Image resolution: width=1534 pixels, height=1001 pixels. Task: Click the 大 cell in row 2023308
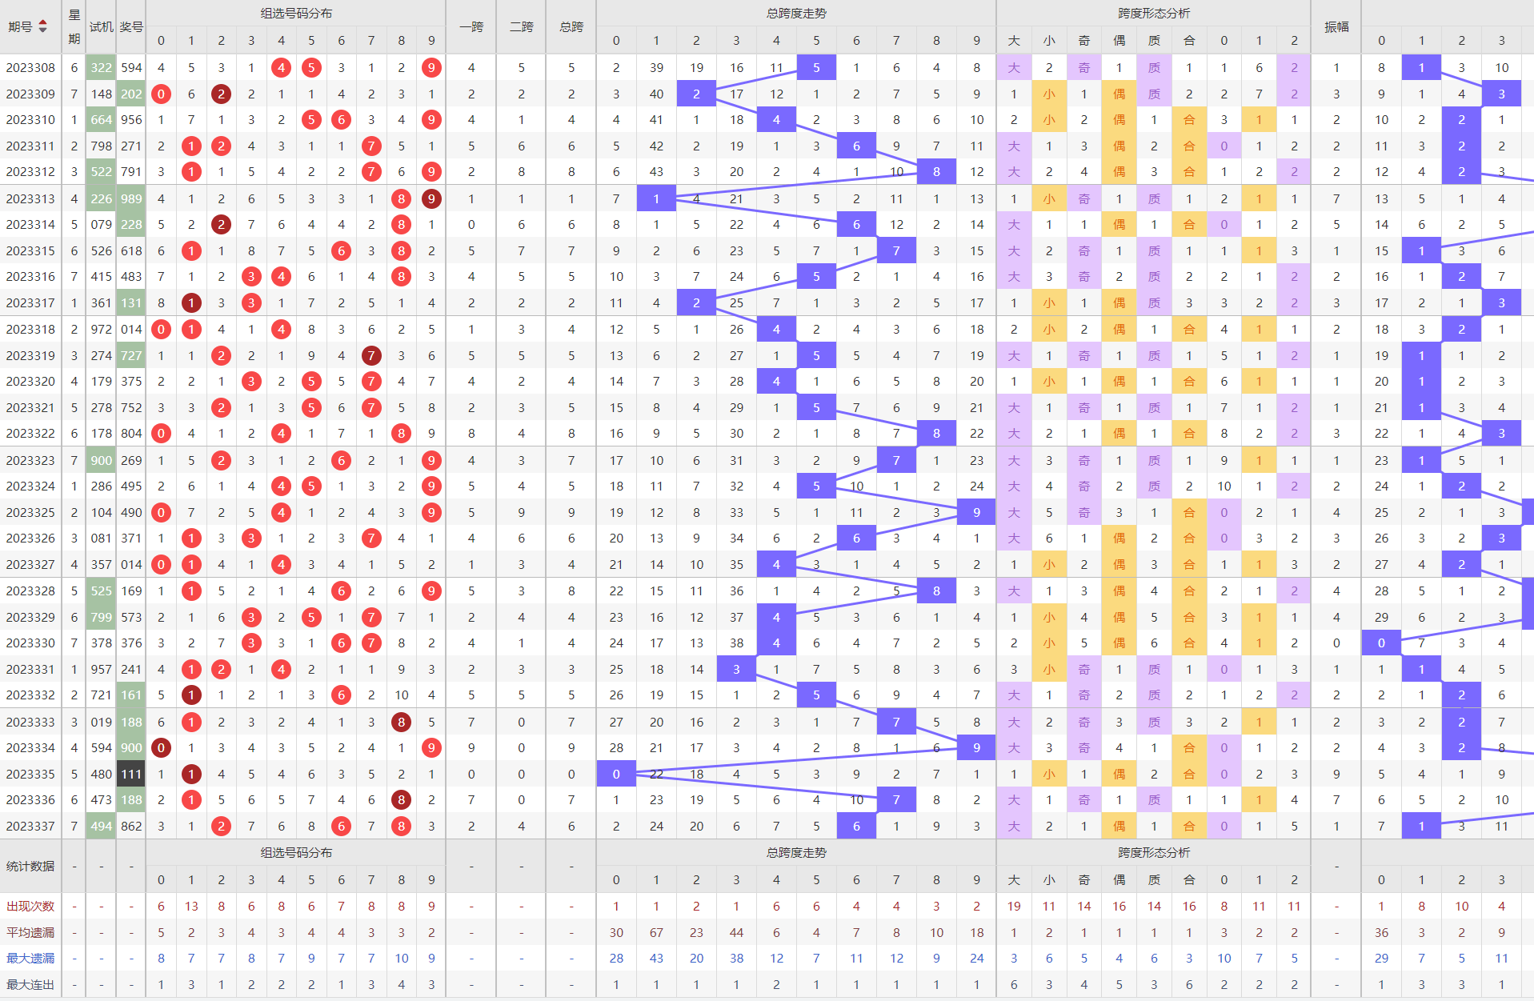1014,68
